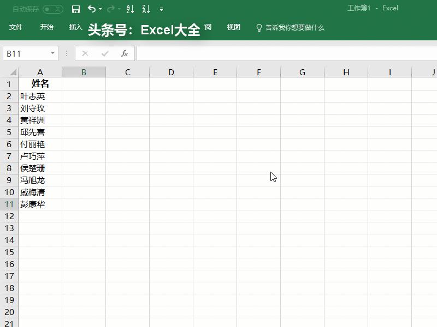The image size is (437, 327).
Task: Sort ascending using the A-Z icon
Action: pyautogui.click(x=129, y=9)
